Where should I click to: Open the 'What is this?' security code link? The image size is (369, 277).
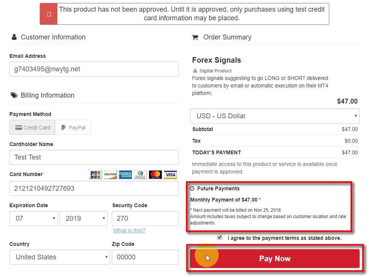point(129,230)
